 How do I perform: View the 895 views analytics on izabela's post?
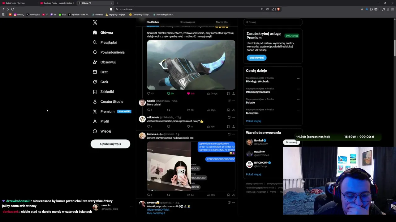pos(211,195)
